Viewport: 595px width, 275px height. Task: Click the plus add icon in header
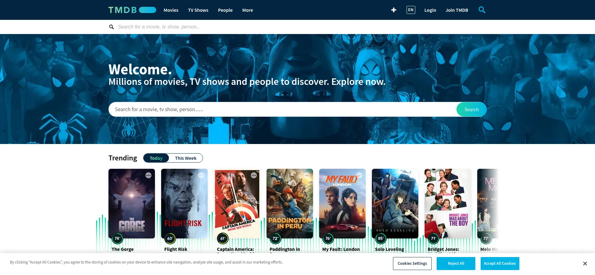coord(394,10)
